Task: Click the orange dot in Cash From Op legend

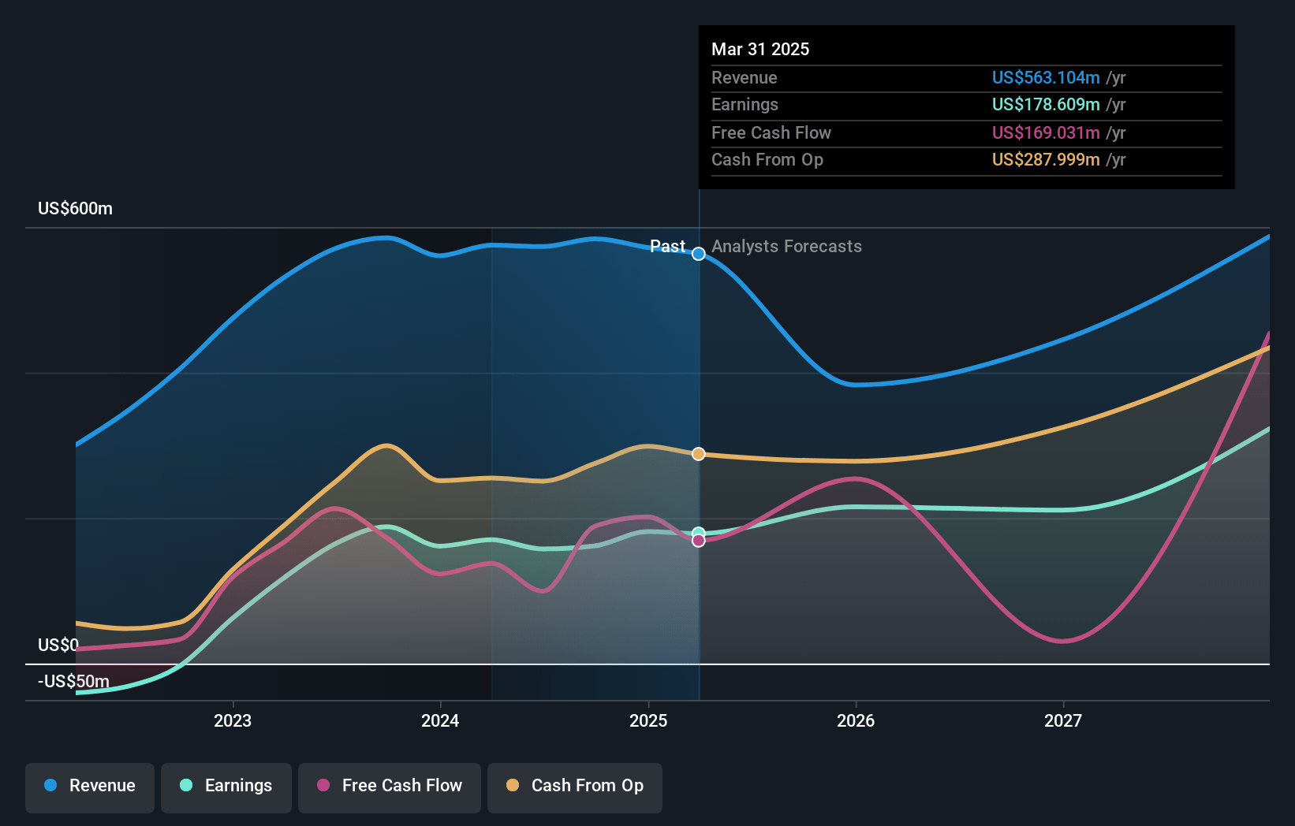Action: coord(513,785)
